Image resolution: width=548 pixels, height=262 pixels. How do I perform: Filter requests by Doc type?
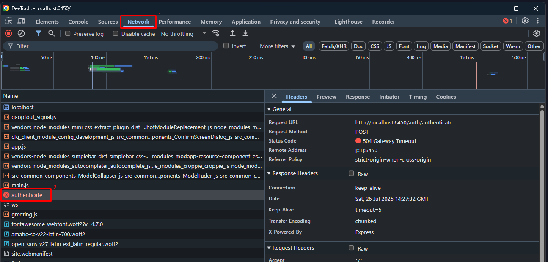pyautogui.click(x=358, y=46)
